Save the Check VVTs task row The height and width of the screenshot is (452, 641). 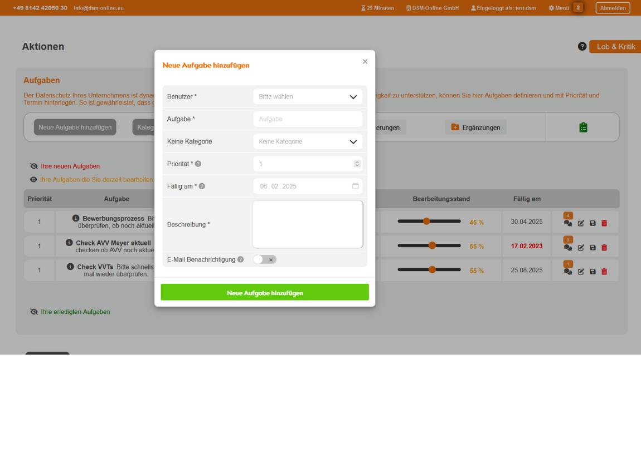pyautogui.click(x=593, y=272)
